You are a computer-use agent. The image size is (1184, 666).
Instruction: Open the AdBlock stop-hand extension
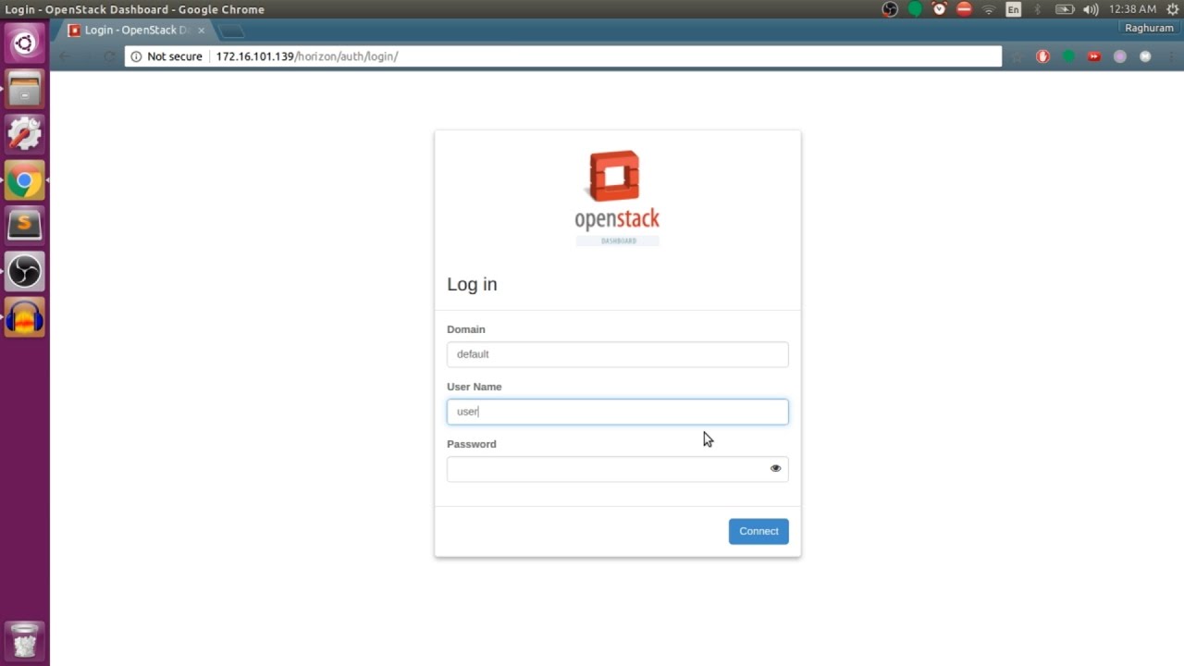pyautogui.click(x=1042, y=56)
